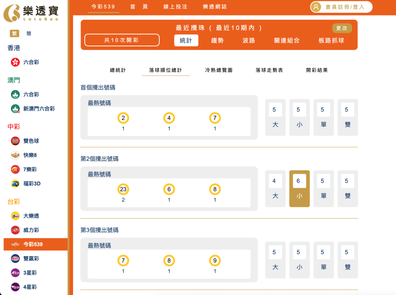Toggle 小 for the second drawn number

[x=299, y=188]
